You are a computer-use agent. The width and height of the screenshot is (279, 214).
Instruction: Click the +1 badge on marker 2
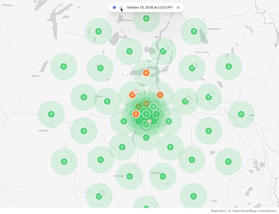pos(195,65)
